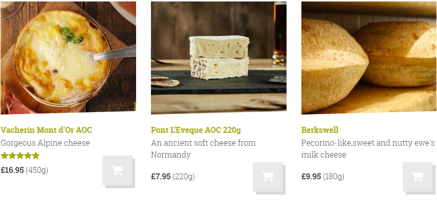The image size is (437, 201).
Task: Click the (180g) weight label
Action: (334, 177)
